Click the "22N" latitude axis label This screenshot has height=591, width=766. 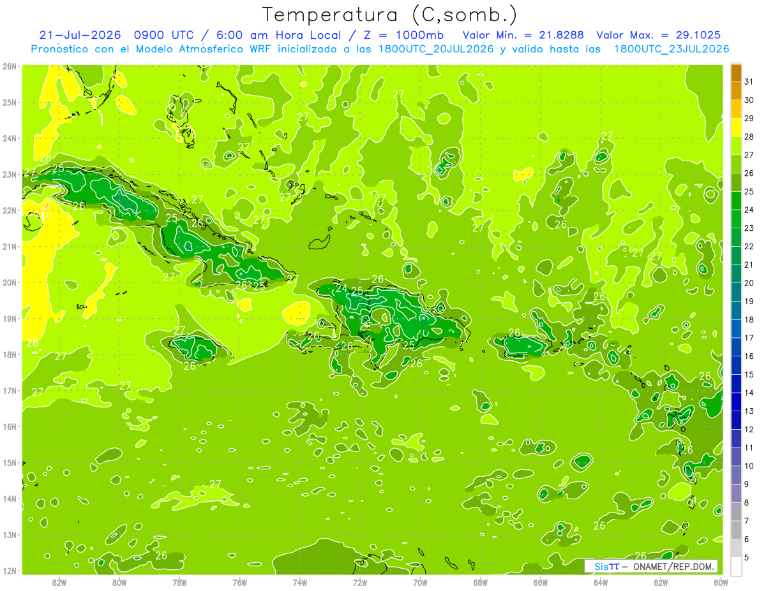coord(9,210)
